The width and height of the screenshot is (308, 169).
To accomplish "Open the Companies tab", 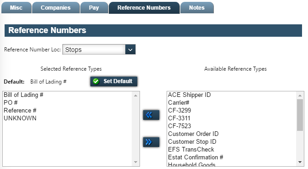I will click(56, 8).
